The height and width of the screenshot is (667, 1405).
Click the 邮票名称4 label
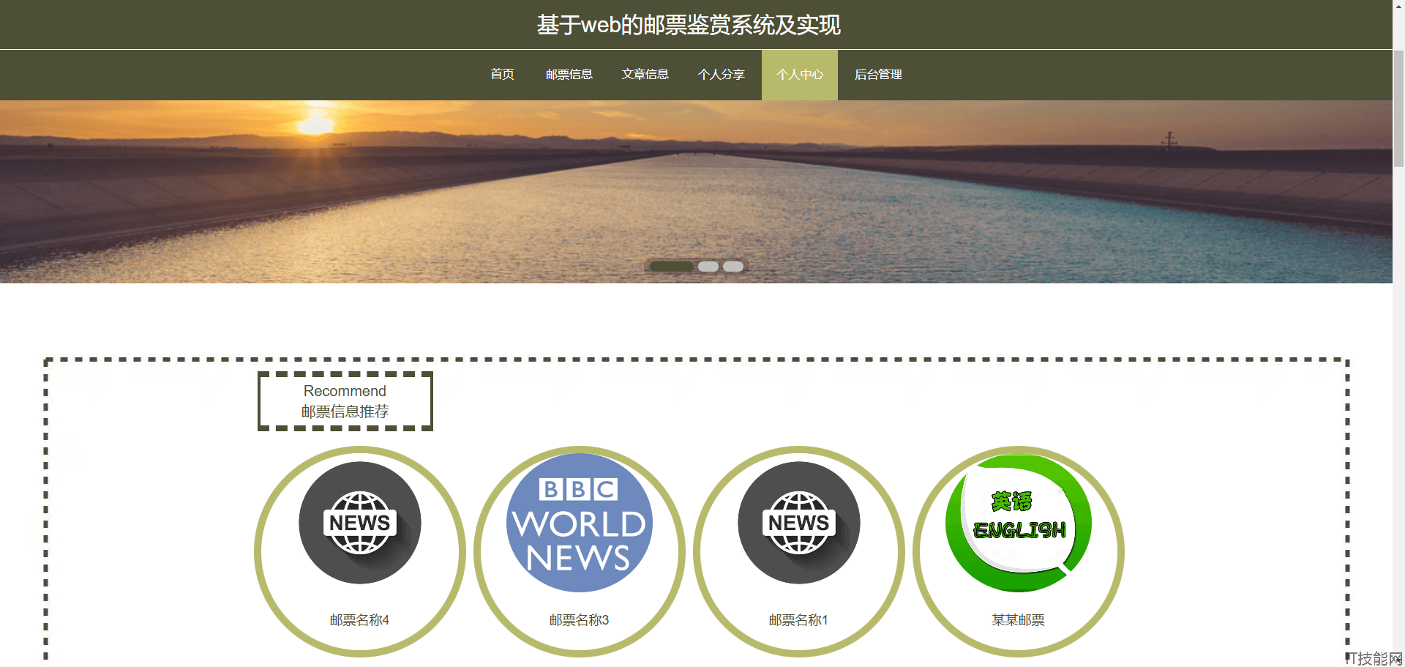(359, 620)
